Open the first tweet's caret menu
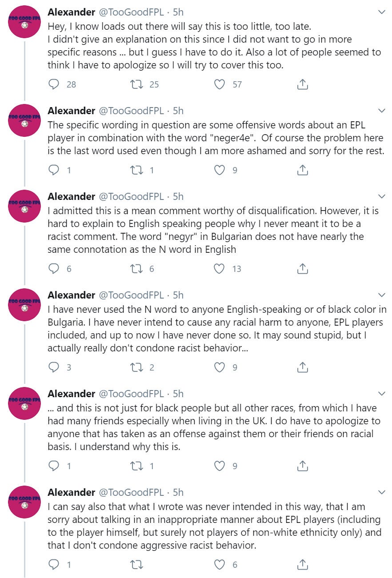Image resolution: width=392 pixels, height=578 pixels. pyautogui.click(x=381, y=11)
